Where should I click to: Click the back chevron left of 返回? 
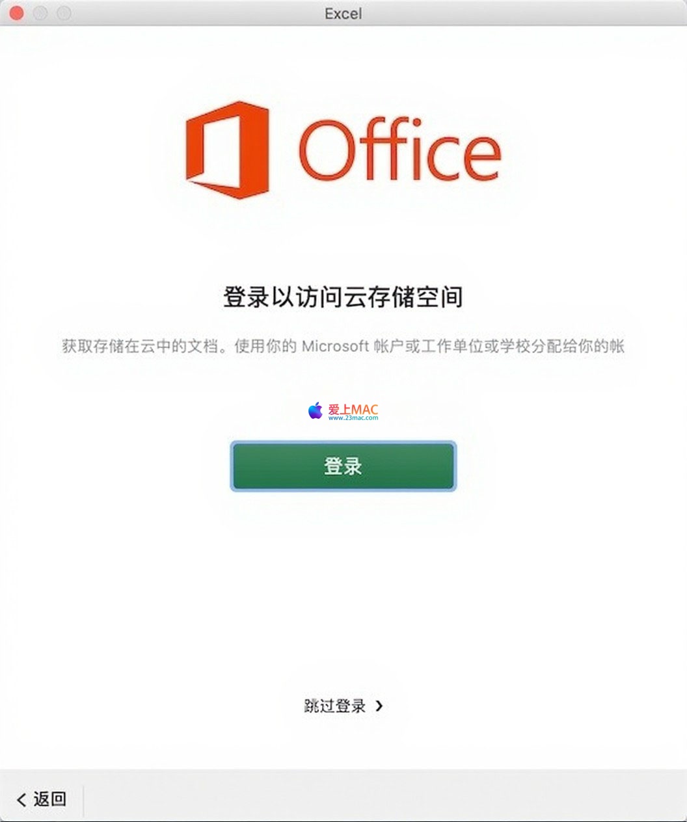point(22,799)
